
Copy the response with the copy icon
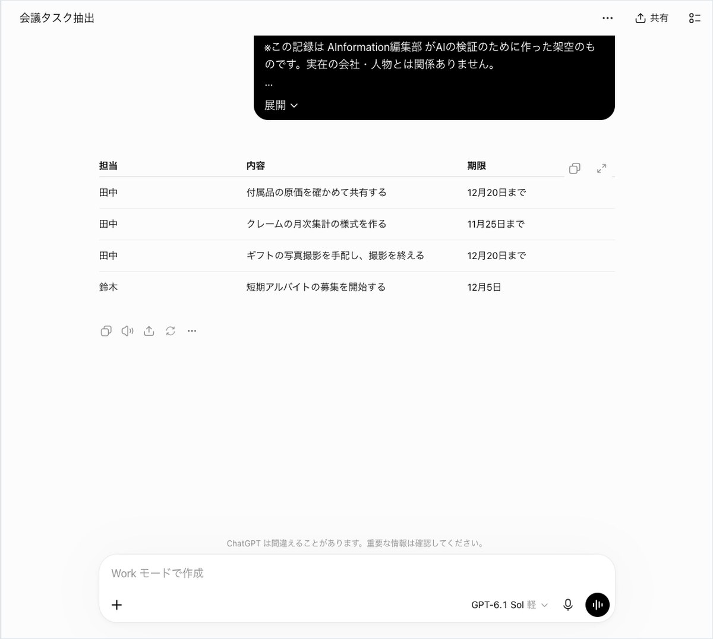[106, 331]
